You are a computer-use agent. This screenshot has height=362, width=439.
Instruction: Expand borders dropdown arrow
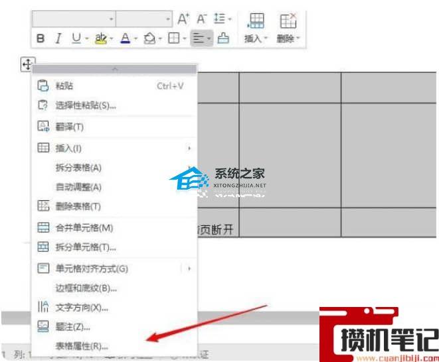point(184,38)
